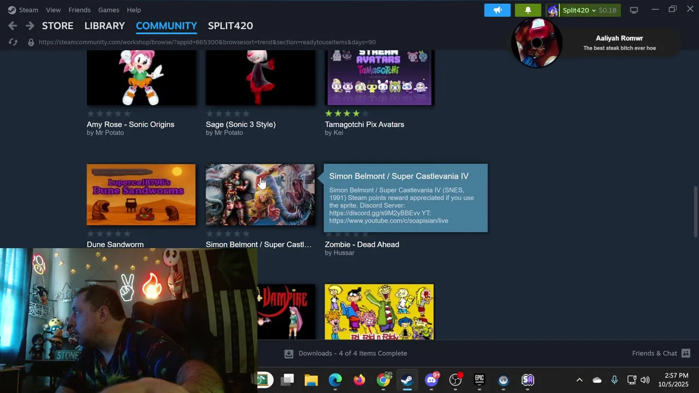Launch Firefox from the taskbar

(x=359, y=380)
